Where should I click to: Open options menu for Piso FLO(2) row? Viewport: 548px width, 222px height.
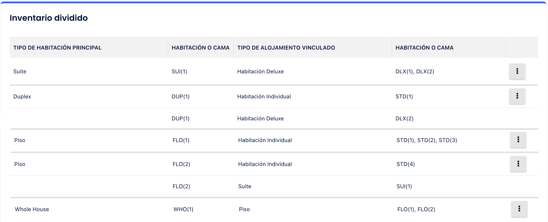pos(518,164)
